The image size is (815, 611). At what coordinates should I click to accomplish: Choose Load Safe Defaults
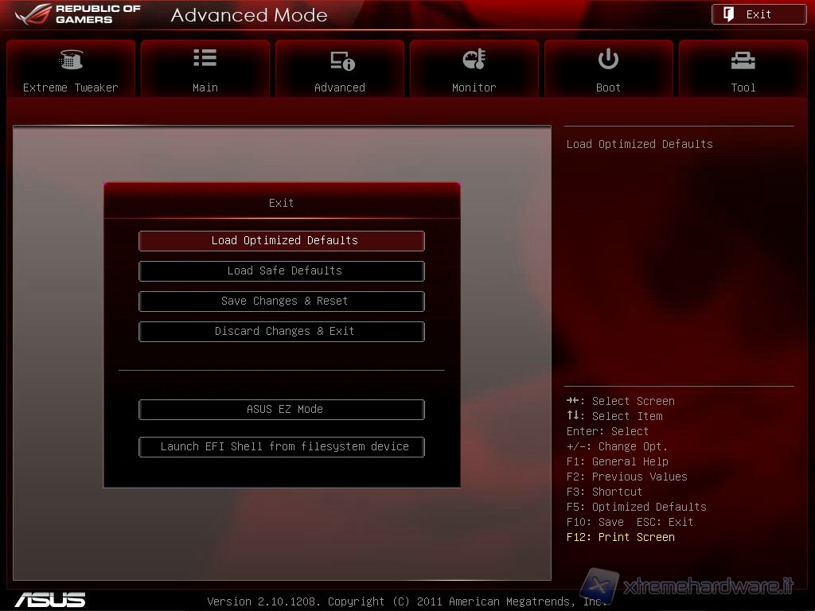click(x=282, y=271)
